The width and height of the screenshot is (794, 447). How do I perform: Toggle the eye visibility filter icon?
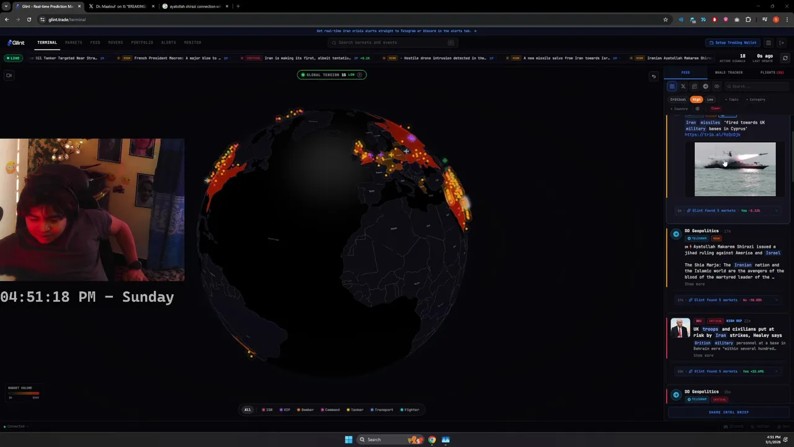716,86
